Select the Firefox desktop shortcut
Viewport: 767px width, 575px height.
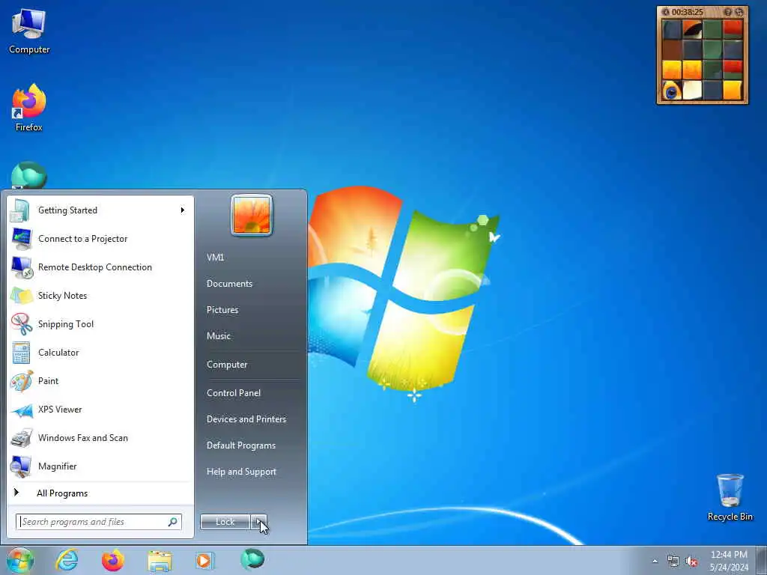[x=29, y=108]
